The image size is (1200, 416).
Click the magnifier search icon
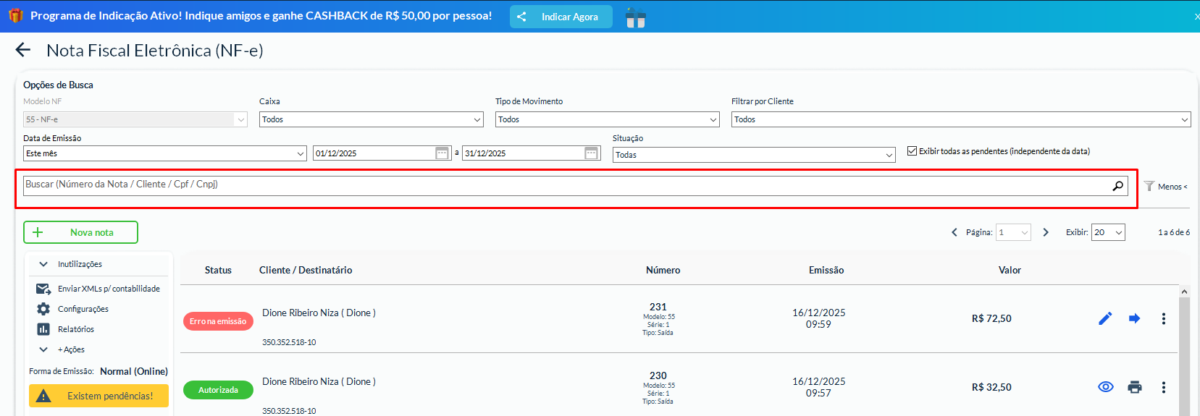pos(1117,186)
